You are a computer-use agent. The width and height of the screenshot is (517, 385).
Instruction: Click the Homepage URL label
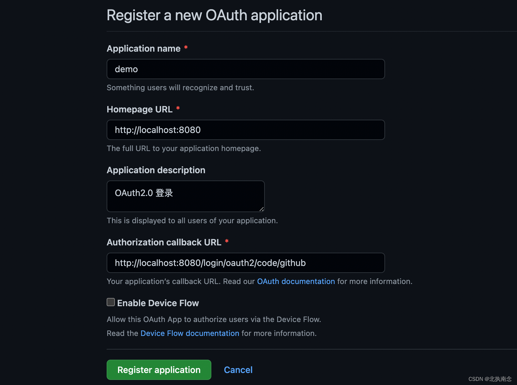pyautogui.click(x=140, y=109)
